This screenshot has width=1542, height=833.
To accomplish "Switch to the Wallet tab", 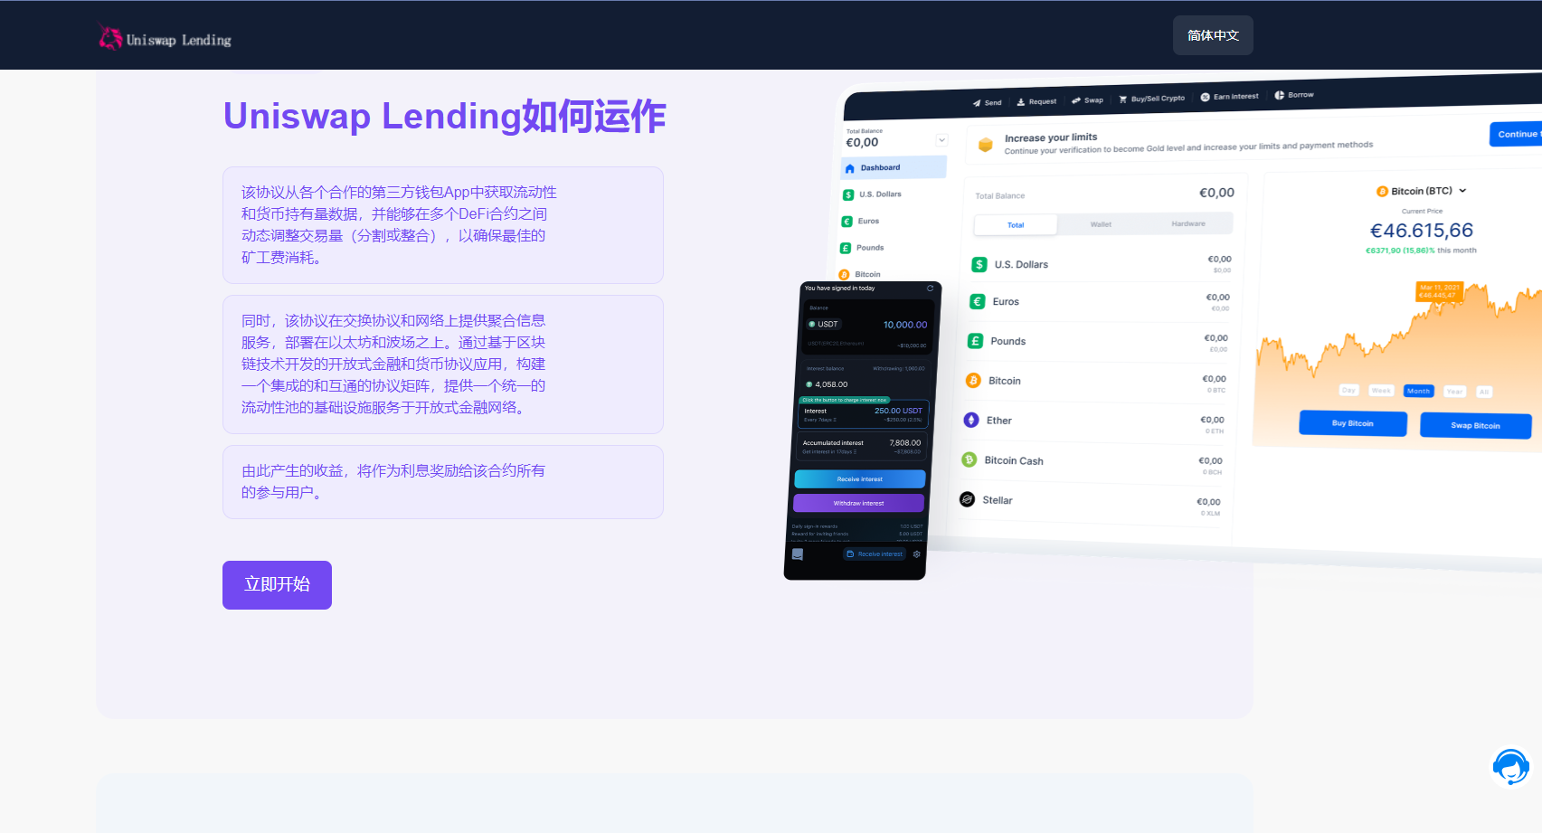I will coord(1101,223).
